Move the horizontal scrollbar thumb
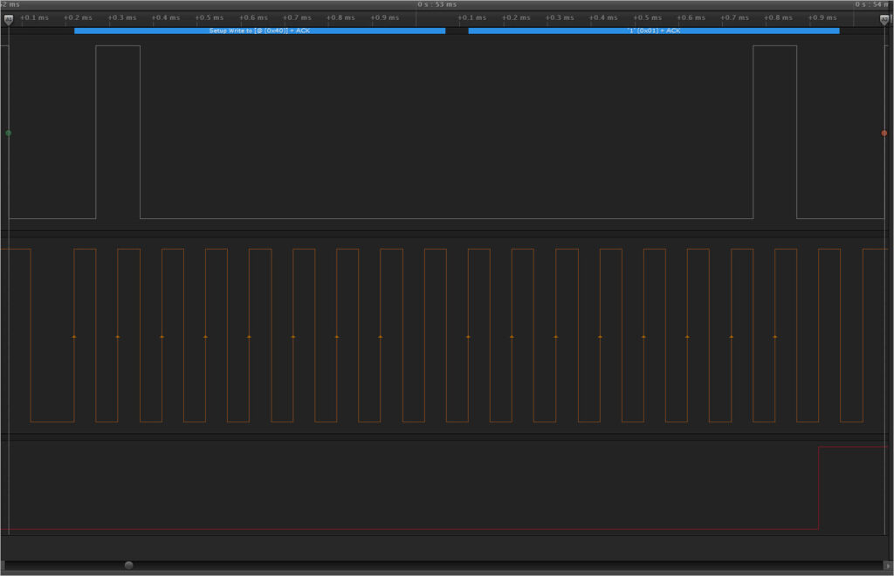Screen dimensions: 894x576 (x=129, y=566)
